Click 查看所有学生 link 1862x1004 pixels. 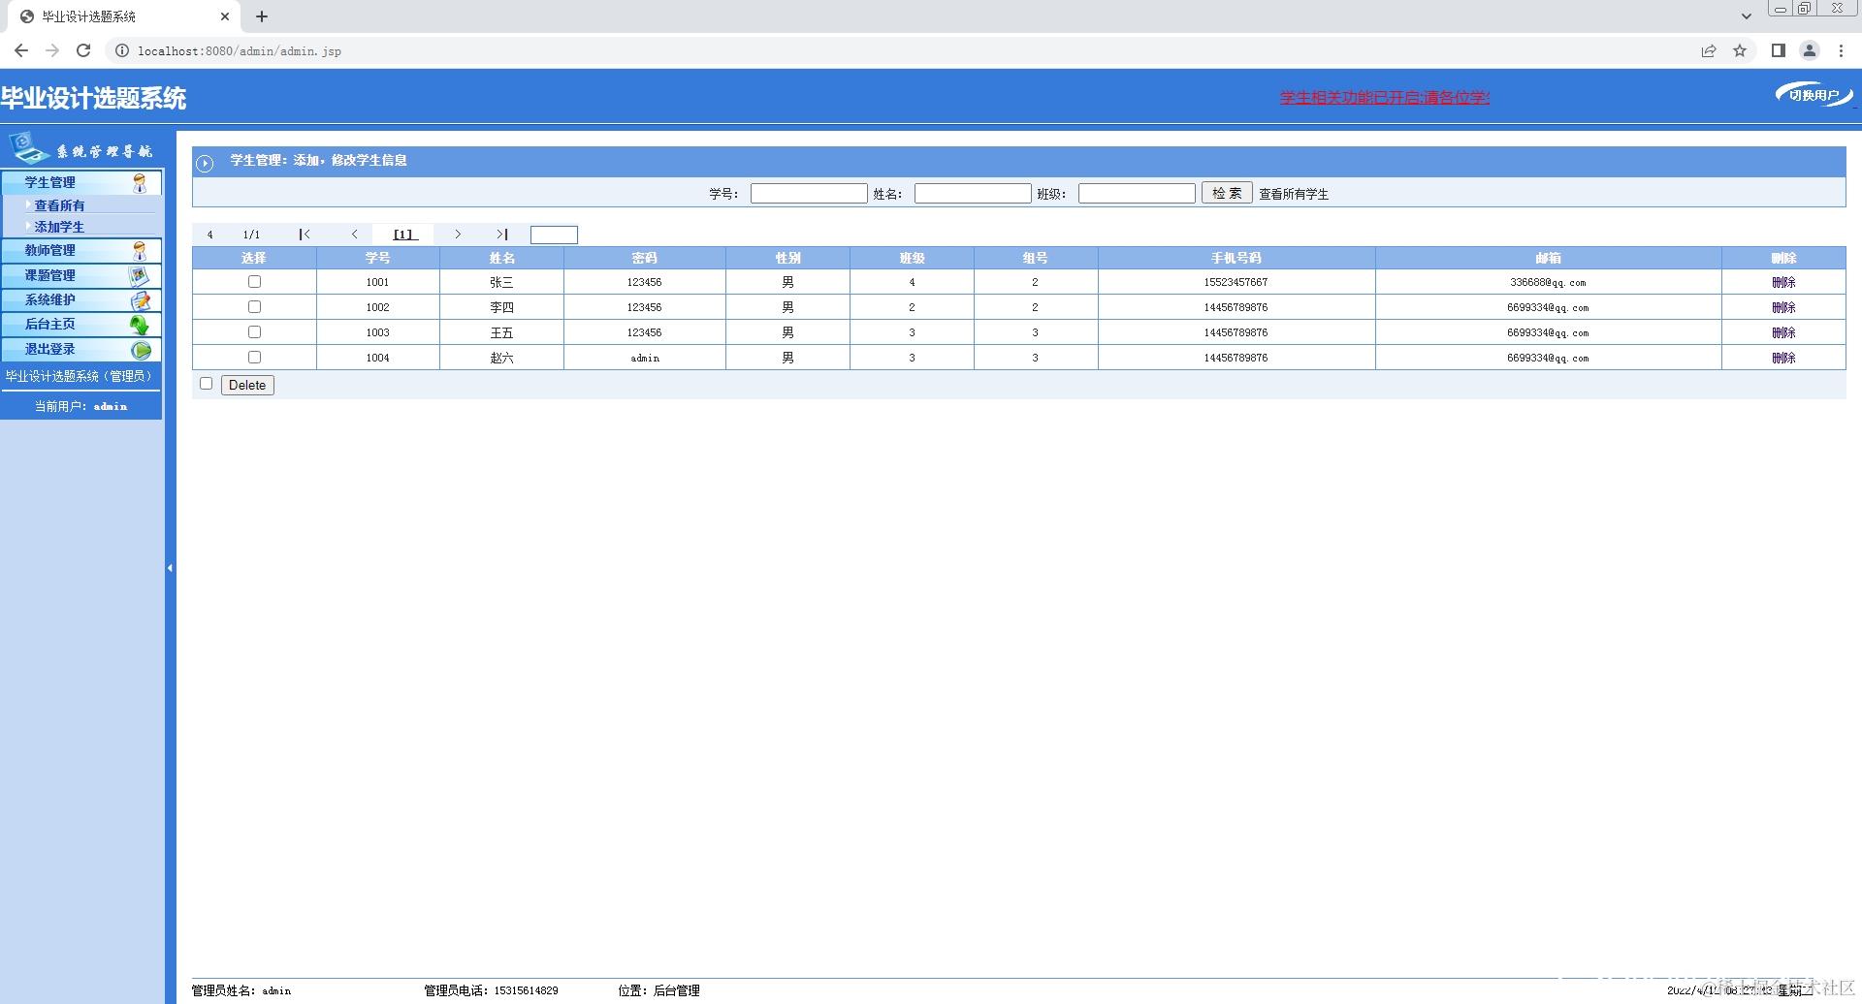tap(1294, 194)
